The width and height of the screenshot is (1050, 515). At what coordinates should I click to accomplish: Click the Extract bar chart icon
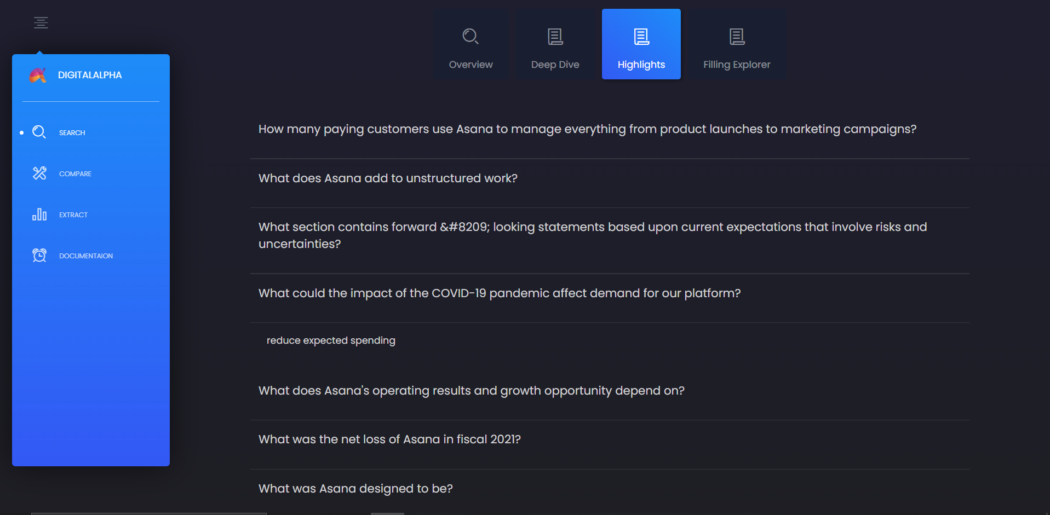pos(39,214)
